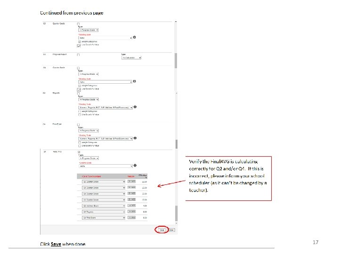Open the No Calculation Type dropdown for Progress Report
339x254 pixels.
coord(131,58)
